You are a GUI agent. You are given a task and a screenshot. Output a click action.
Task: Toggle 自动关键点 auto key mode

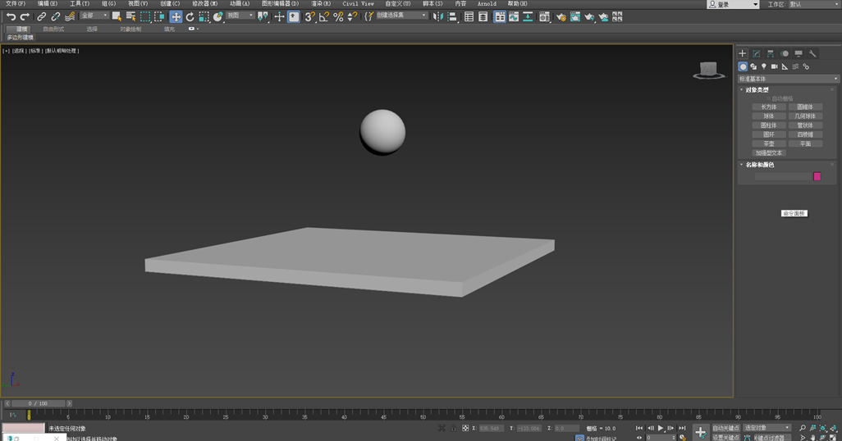click(725, 428)
